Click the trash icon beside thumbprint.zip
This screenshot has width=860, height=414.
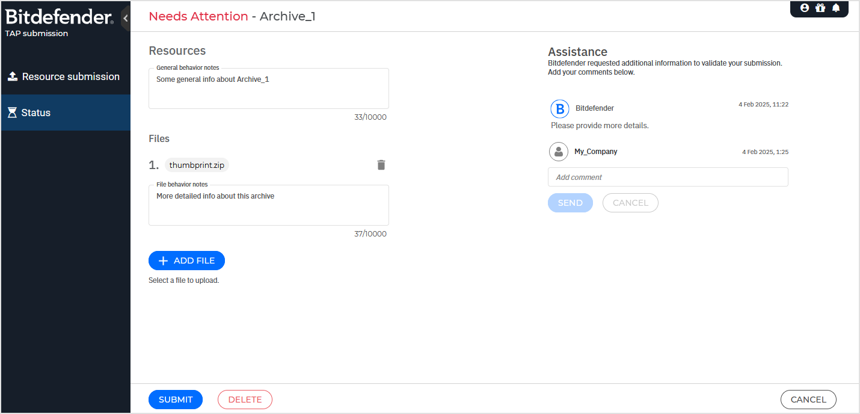point(381,164)
